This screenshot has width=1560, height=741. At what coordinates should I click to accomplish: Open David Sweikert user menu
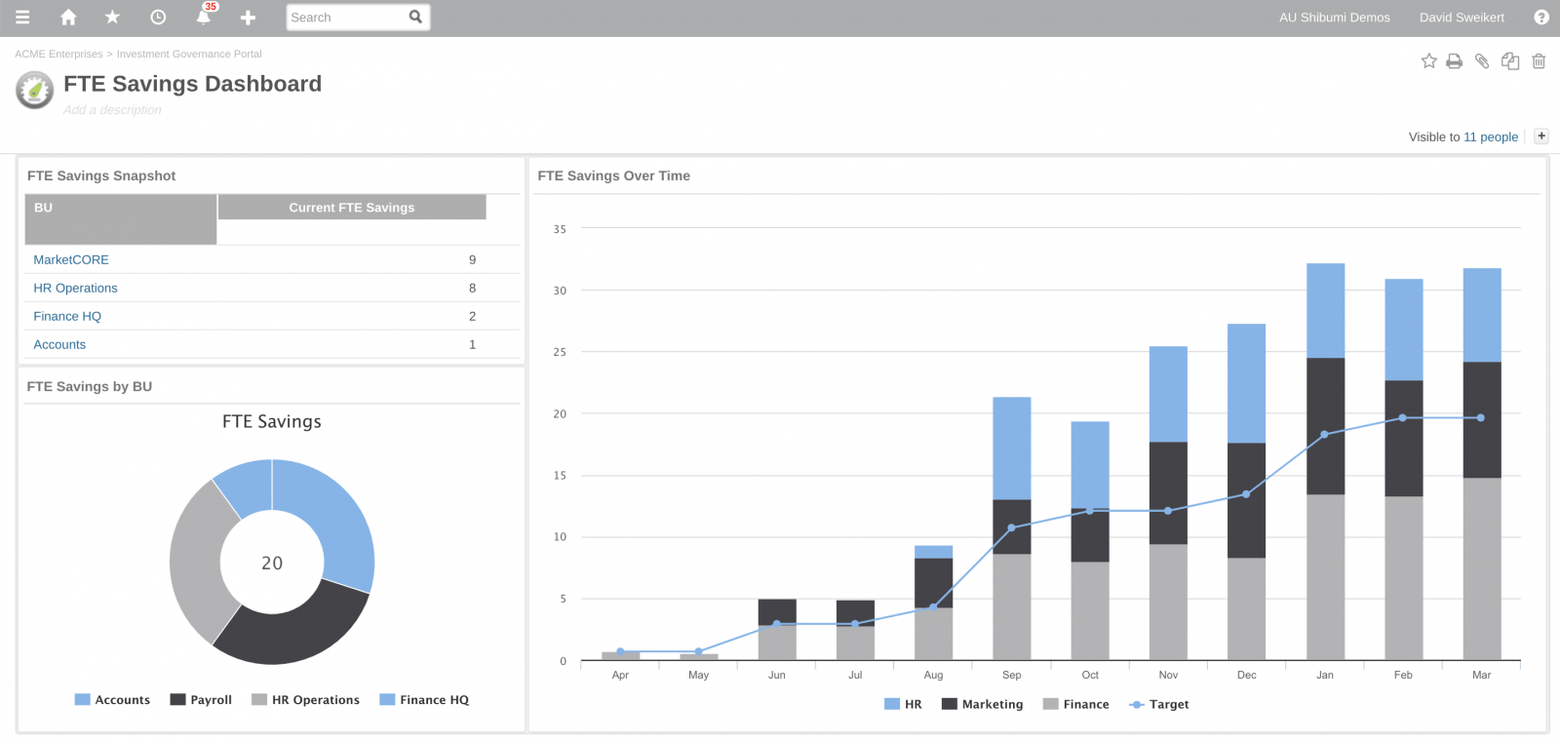point(1461,18)
